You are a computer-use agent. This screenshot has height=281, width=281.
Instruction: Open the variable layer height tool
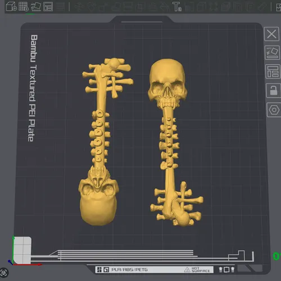60,7
